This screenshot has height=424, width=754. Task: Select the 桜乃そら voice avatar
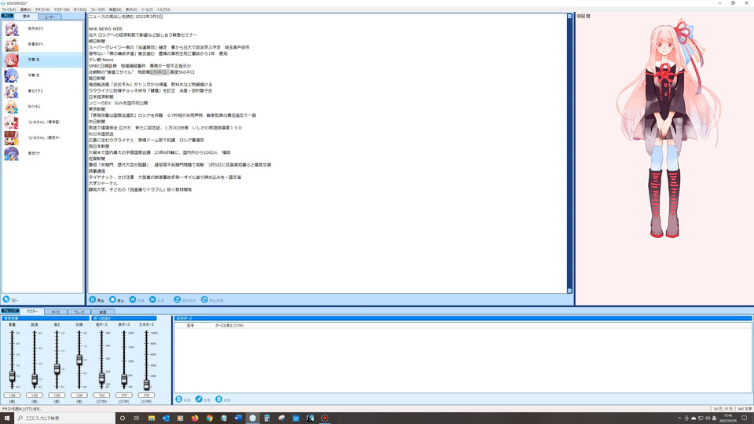pos(12,107)
